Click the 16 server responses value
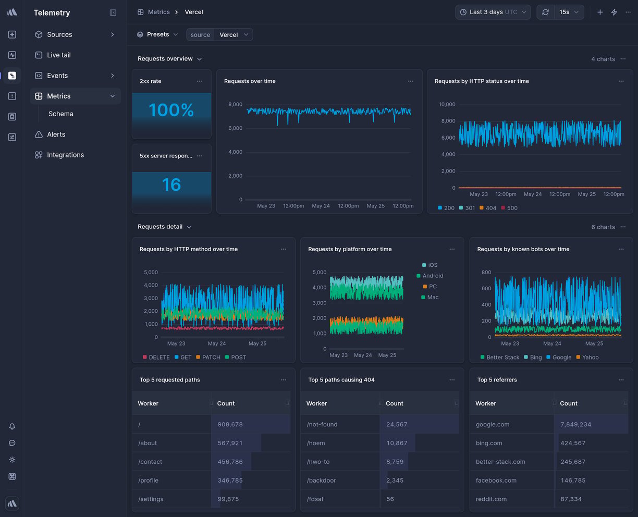Viewport: 638px width, 517px height. (171, 184)
